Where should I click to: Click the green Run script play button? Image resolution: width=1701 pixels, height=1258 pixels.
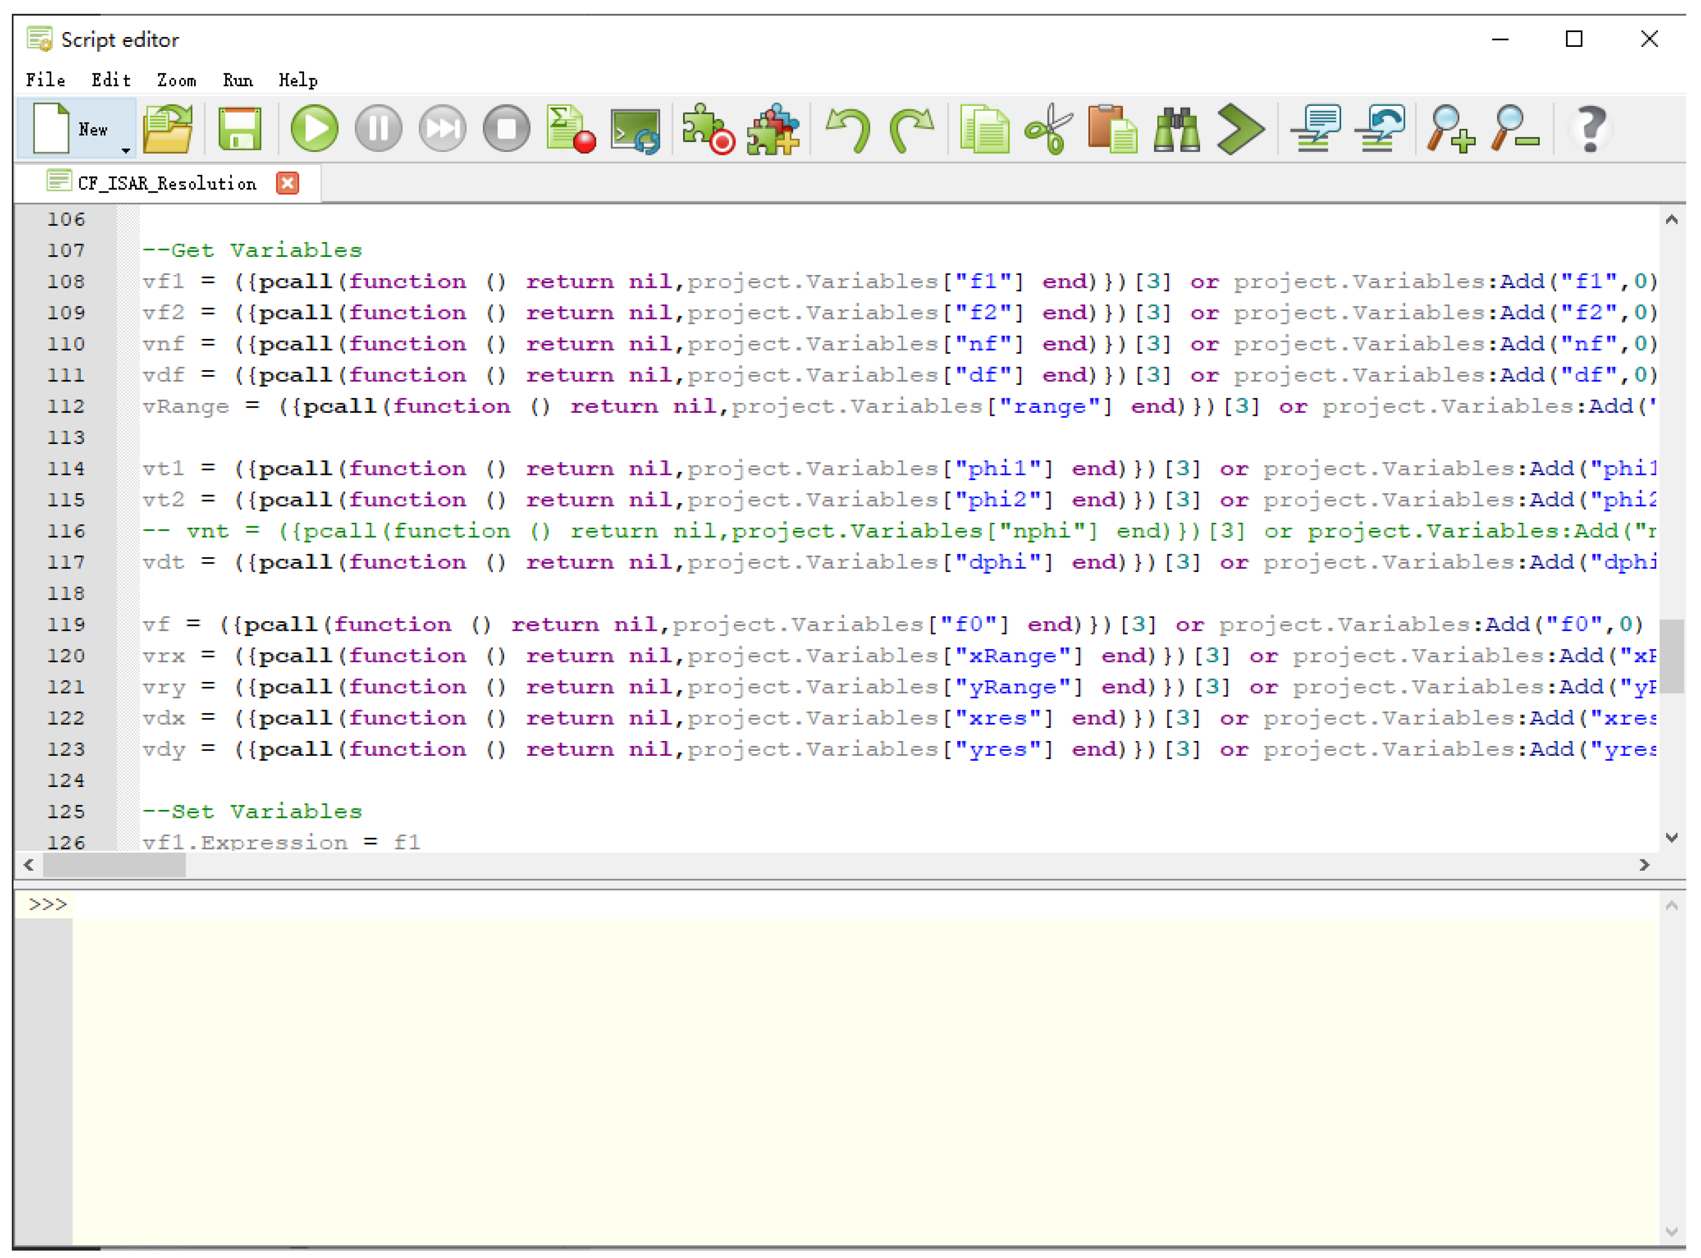tap(314, 129)
